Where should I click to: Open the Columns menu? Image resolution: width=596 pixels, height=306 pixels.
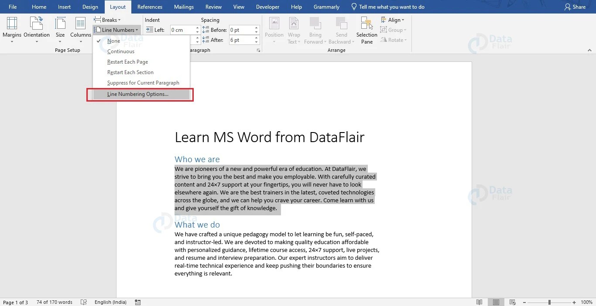tap(80, 30)
